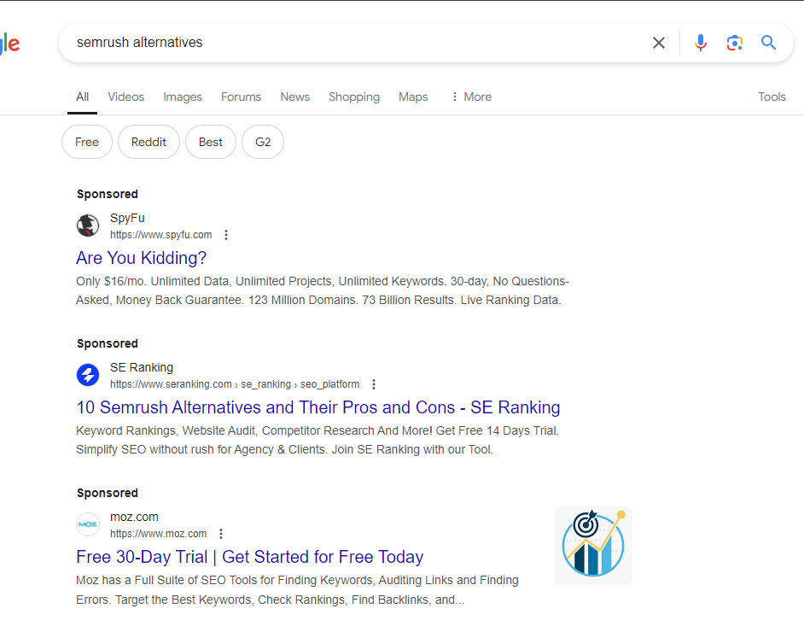This screenshot has height=632, width=804.
Task: Go to Google home via the logo
Action: click(9, 44)
